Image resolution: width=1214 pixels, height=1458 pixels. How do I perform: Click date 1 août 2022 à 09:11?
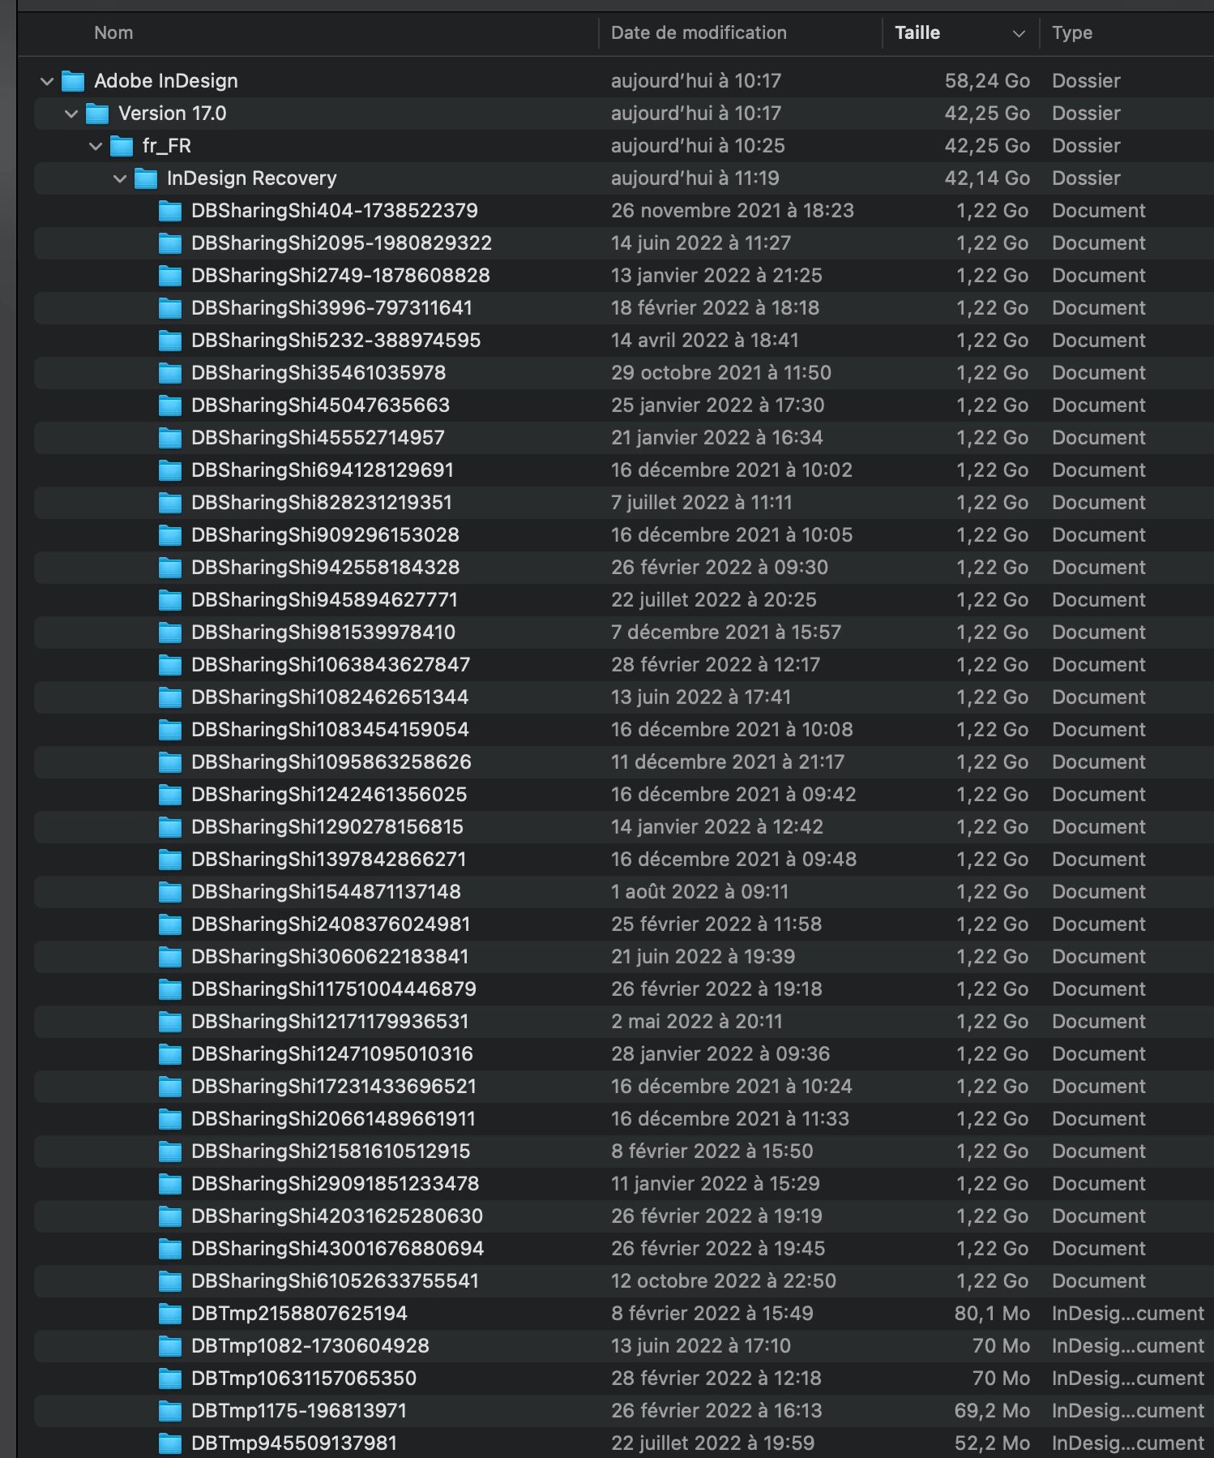point(700,892)
